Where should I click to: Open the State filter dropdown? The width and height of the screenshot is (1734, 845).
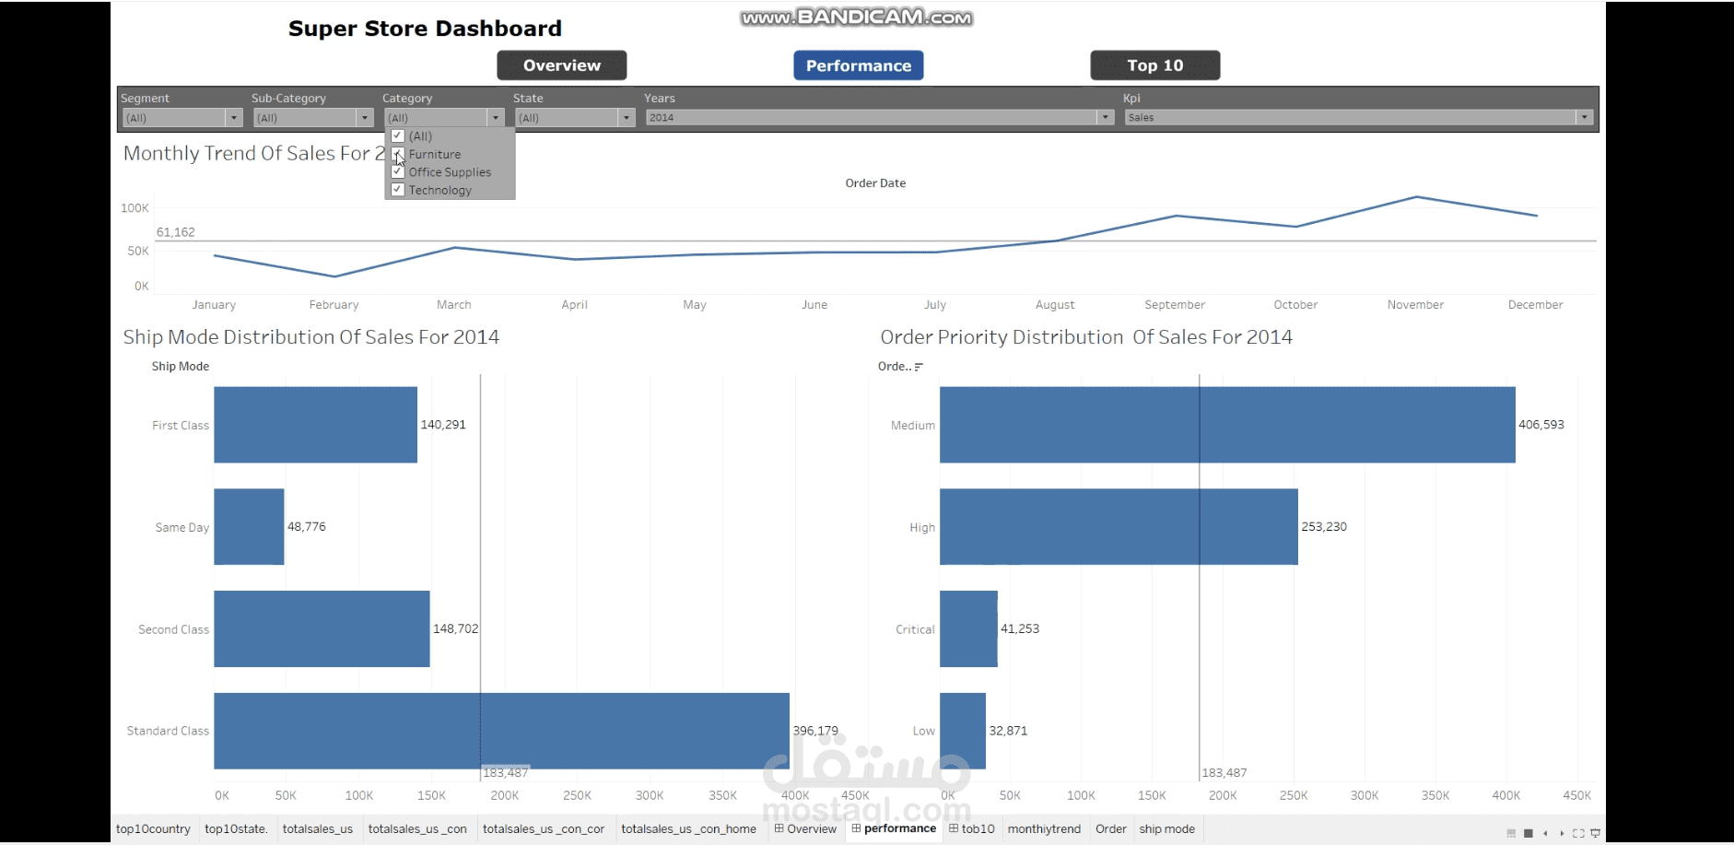click(627, 118)
